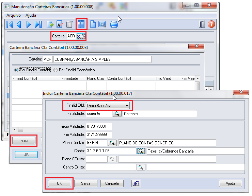Viewport: 252px width, 196px height.
Task: Click the Centro Custo code field
Action: [111, 167]
